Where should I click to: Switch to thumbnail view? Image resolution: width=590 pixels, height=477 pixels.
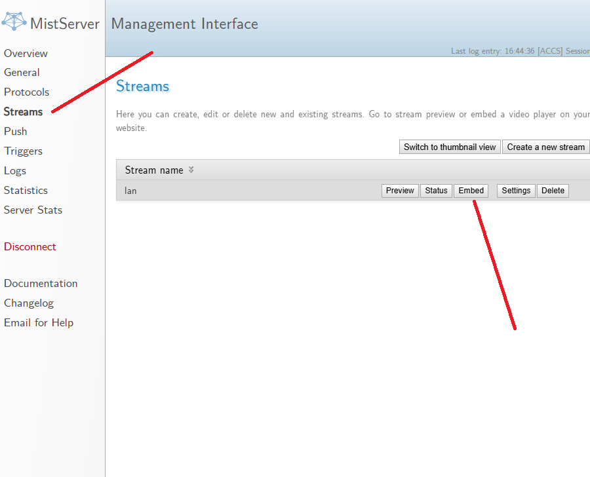[x=450, y=147]
